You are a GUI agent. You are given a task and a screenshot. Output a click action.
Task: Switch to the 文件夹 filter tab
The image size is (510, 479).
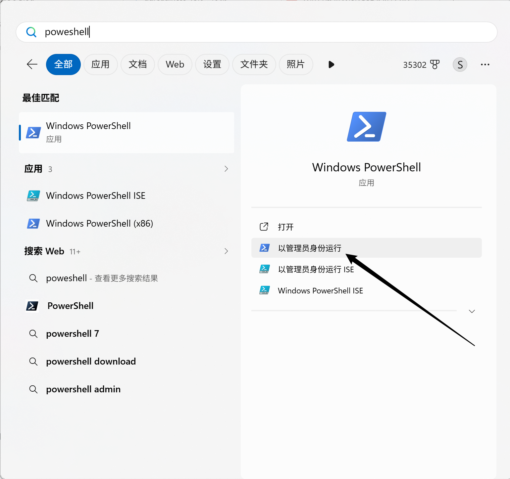coord(254,65)
